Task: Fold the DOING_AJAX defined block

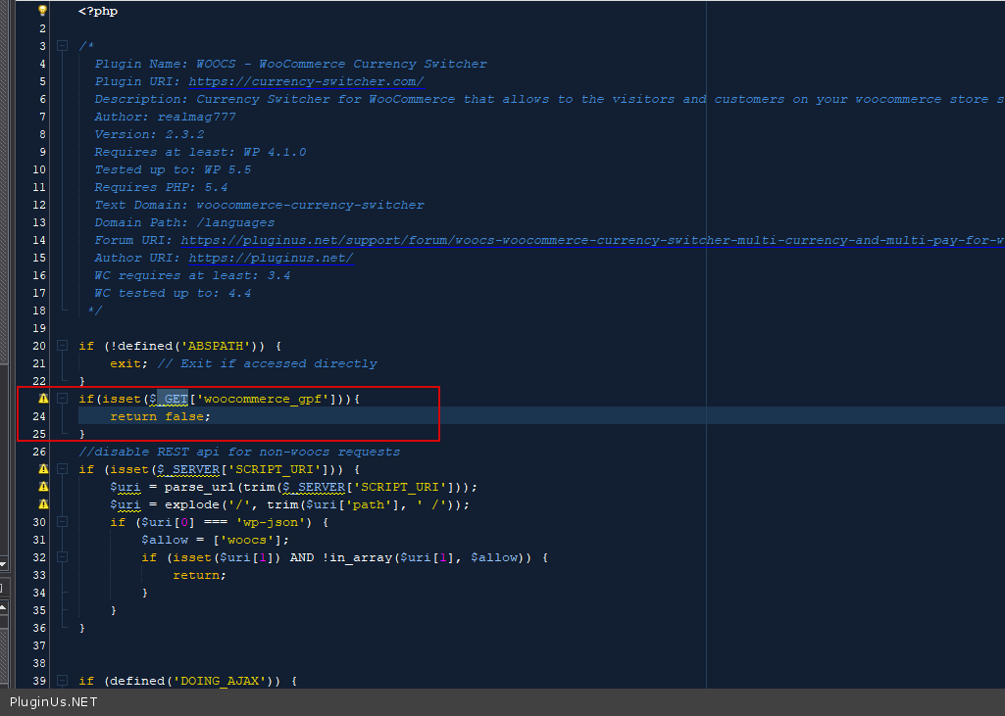Action: 62,681
